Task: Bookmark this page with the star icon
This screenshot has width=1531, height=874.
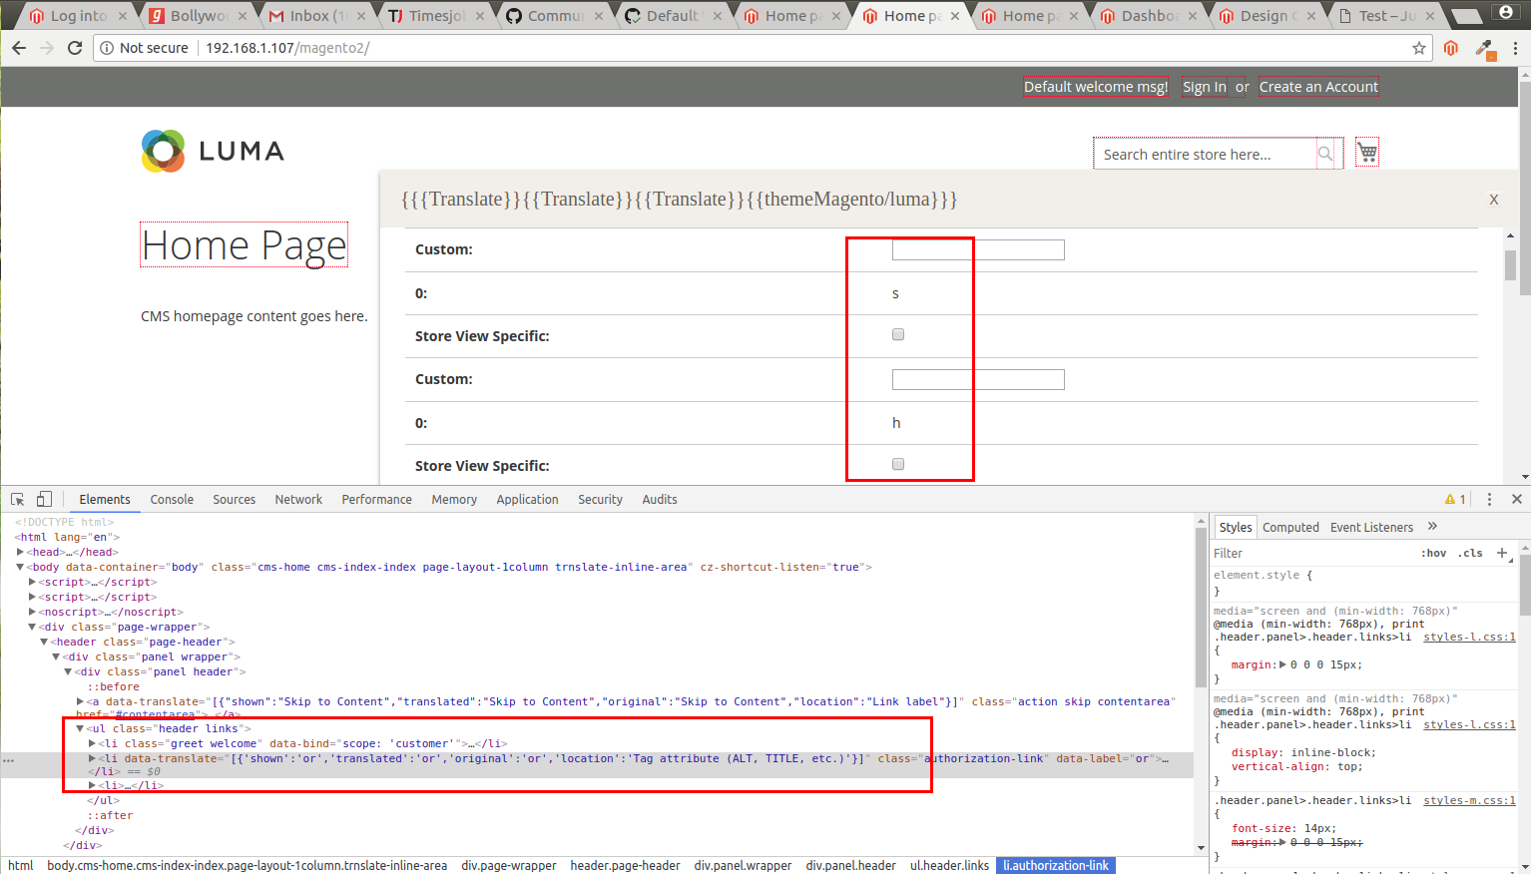Action: pyautogui.click(x=1418, y=48)
